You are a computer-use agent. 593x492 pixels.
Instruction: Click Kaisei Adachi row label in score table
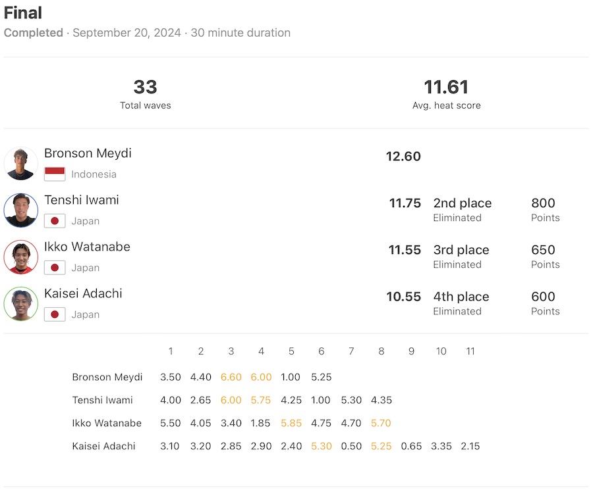tap(103, 446)
